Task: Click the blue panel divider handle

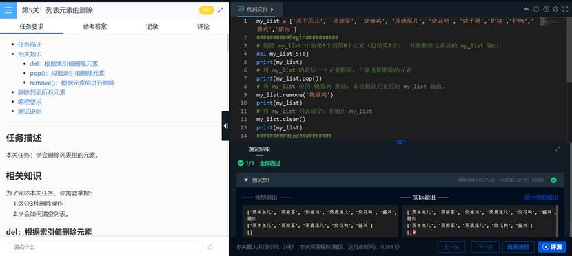Action: [x=400, y=142]
